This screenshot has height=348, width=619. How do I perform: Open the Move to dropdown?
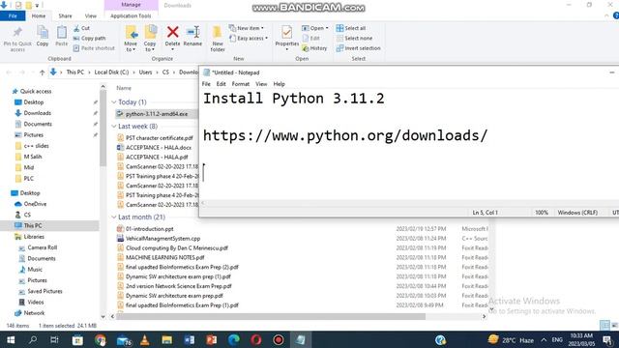click(x=131, y=39)
